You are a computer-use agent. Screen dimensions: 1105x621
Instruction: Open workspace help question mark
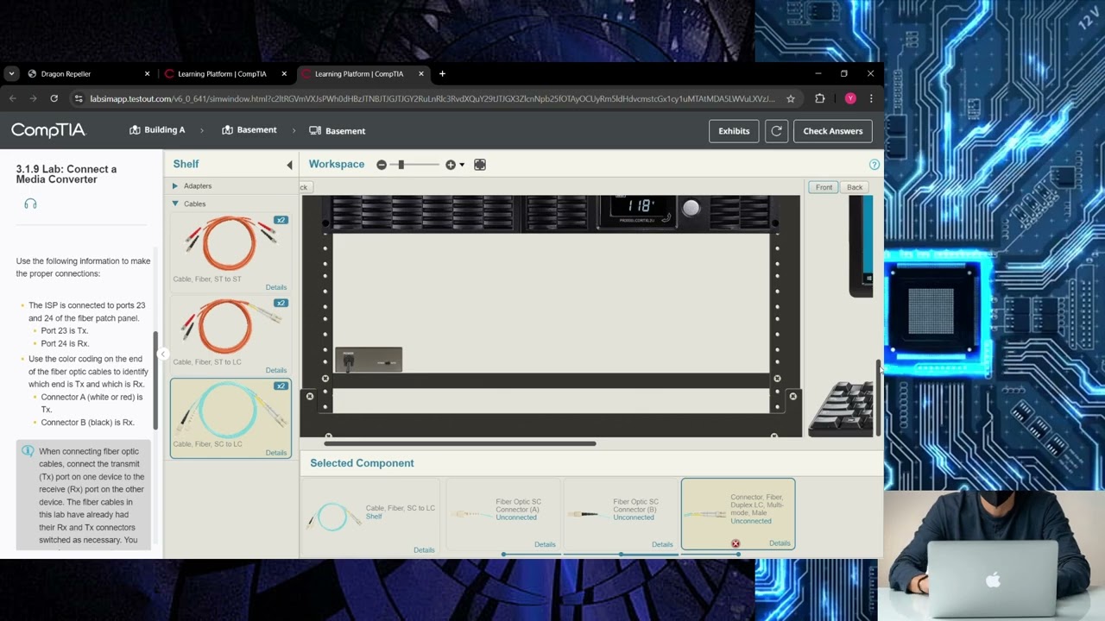(875, 165)
